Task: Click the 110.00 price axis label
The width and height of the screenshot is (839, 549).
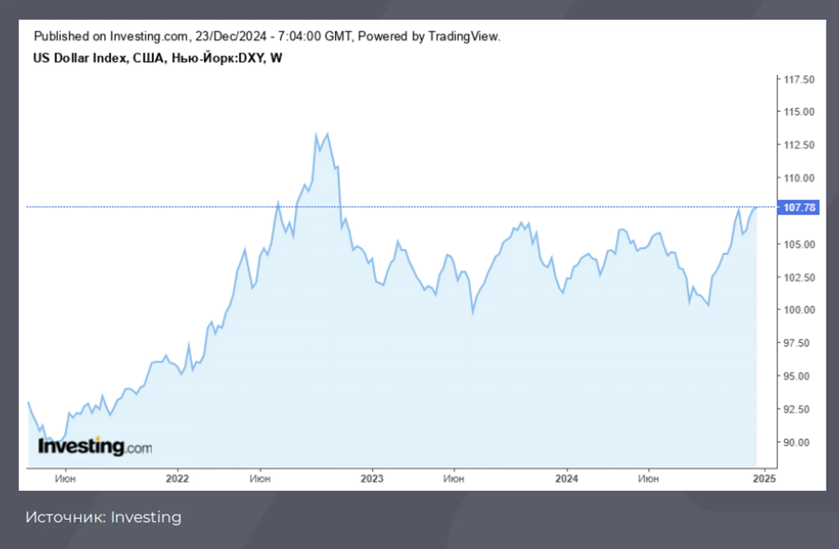Action: (799, 178)
